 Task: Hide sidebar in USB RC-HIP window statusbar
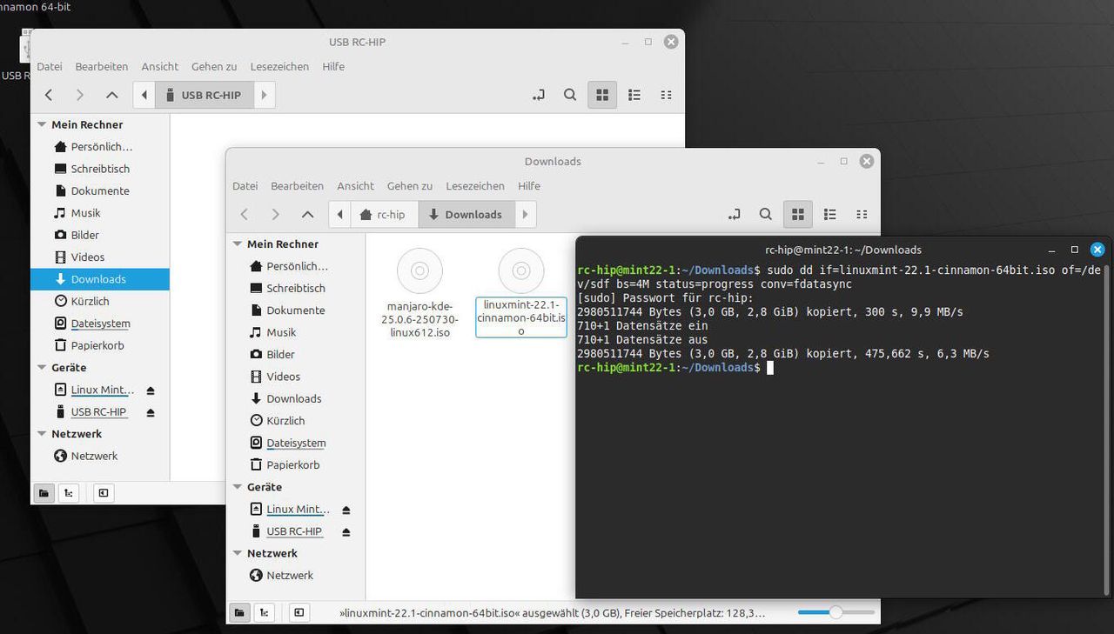pyautogui.click(x=103, y=493)
